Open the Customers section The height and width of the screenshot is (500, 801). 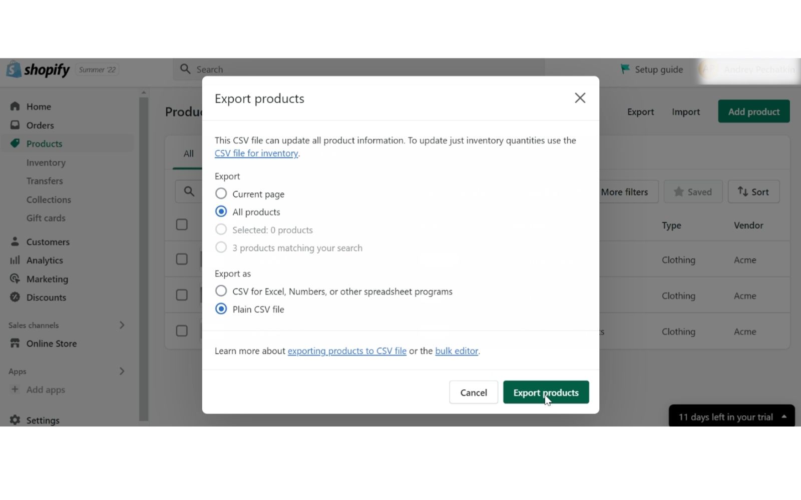point(47,241)
